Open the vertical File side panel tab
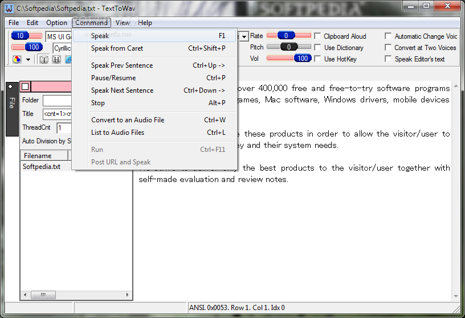This screenshot has width=465, height=318. (12, 109)
